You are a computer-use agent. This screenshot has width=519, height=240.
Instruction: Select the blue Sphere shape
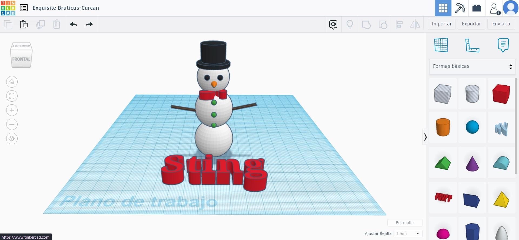tap(472, 127)
